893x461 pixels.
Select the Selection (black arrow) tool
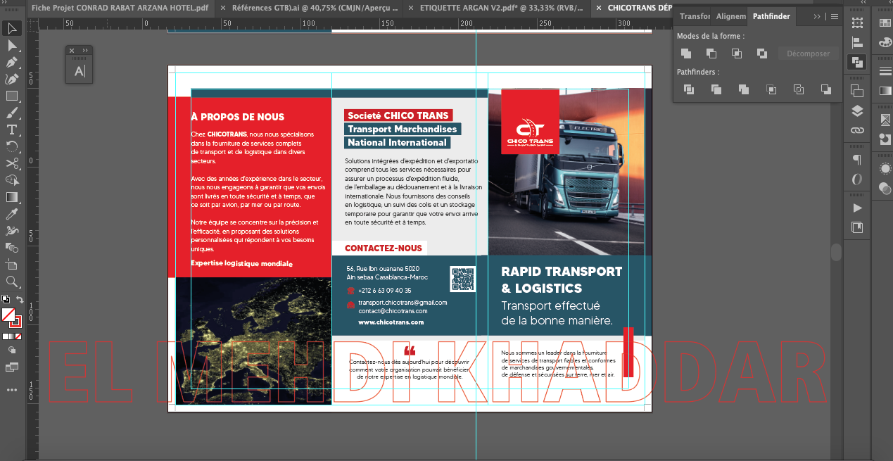point(12,28)
